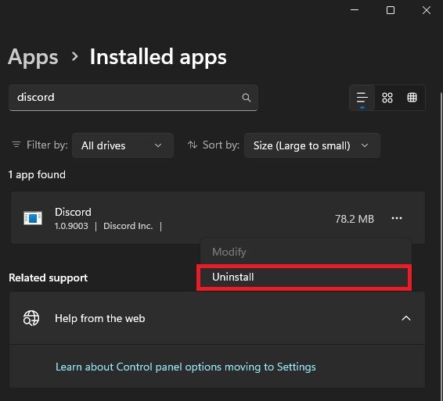Select Uninstall from the context menu
Viewport: 443px width, 401px height.
304,277
